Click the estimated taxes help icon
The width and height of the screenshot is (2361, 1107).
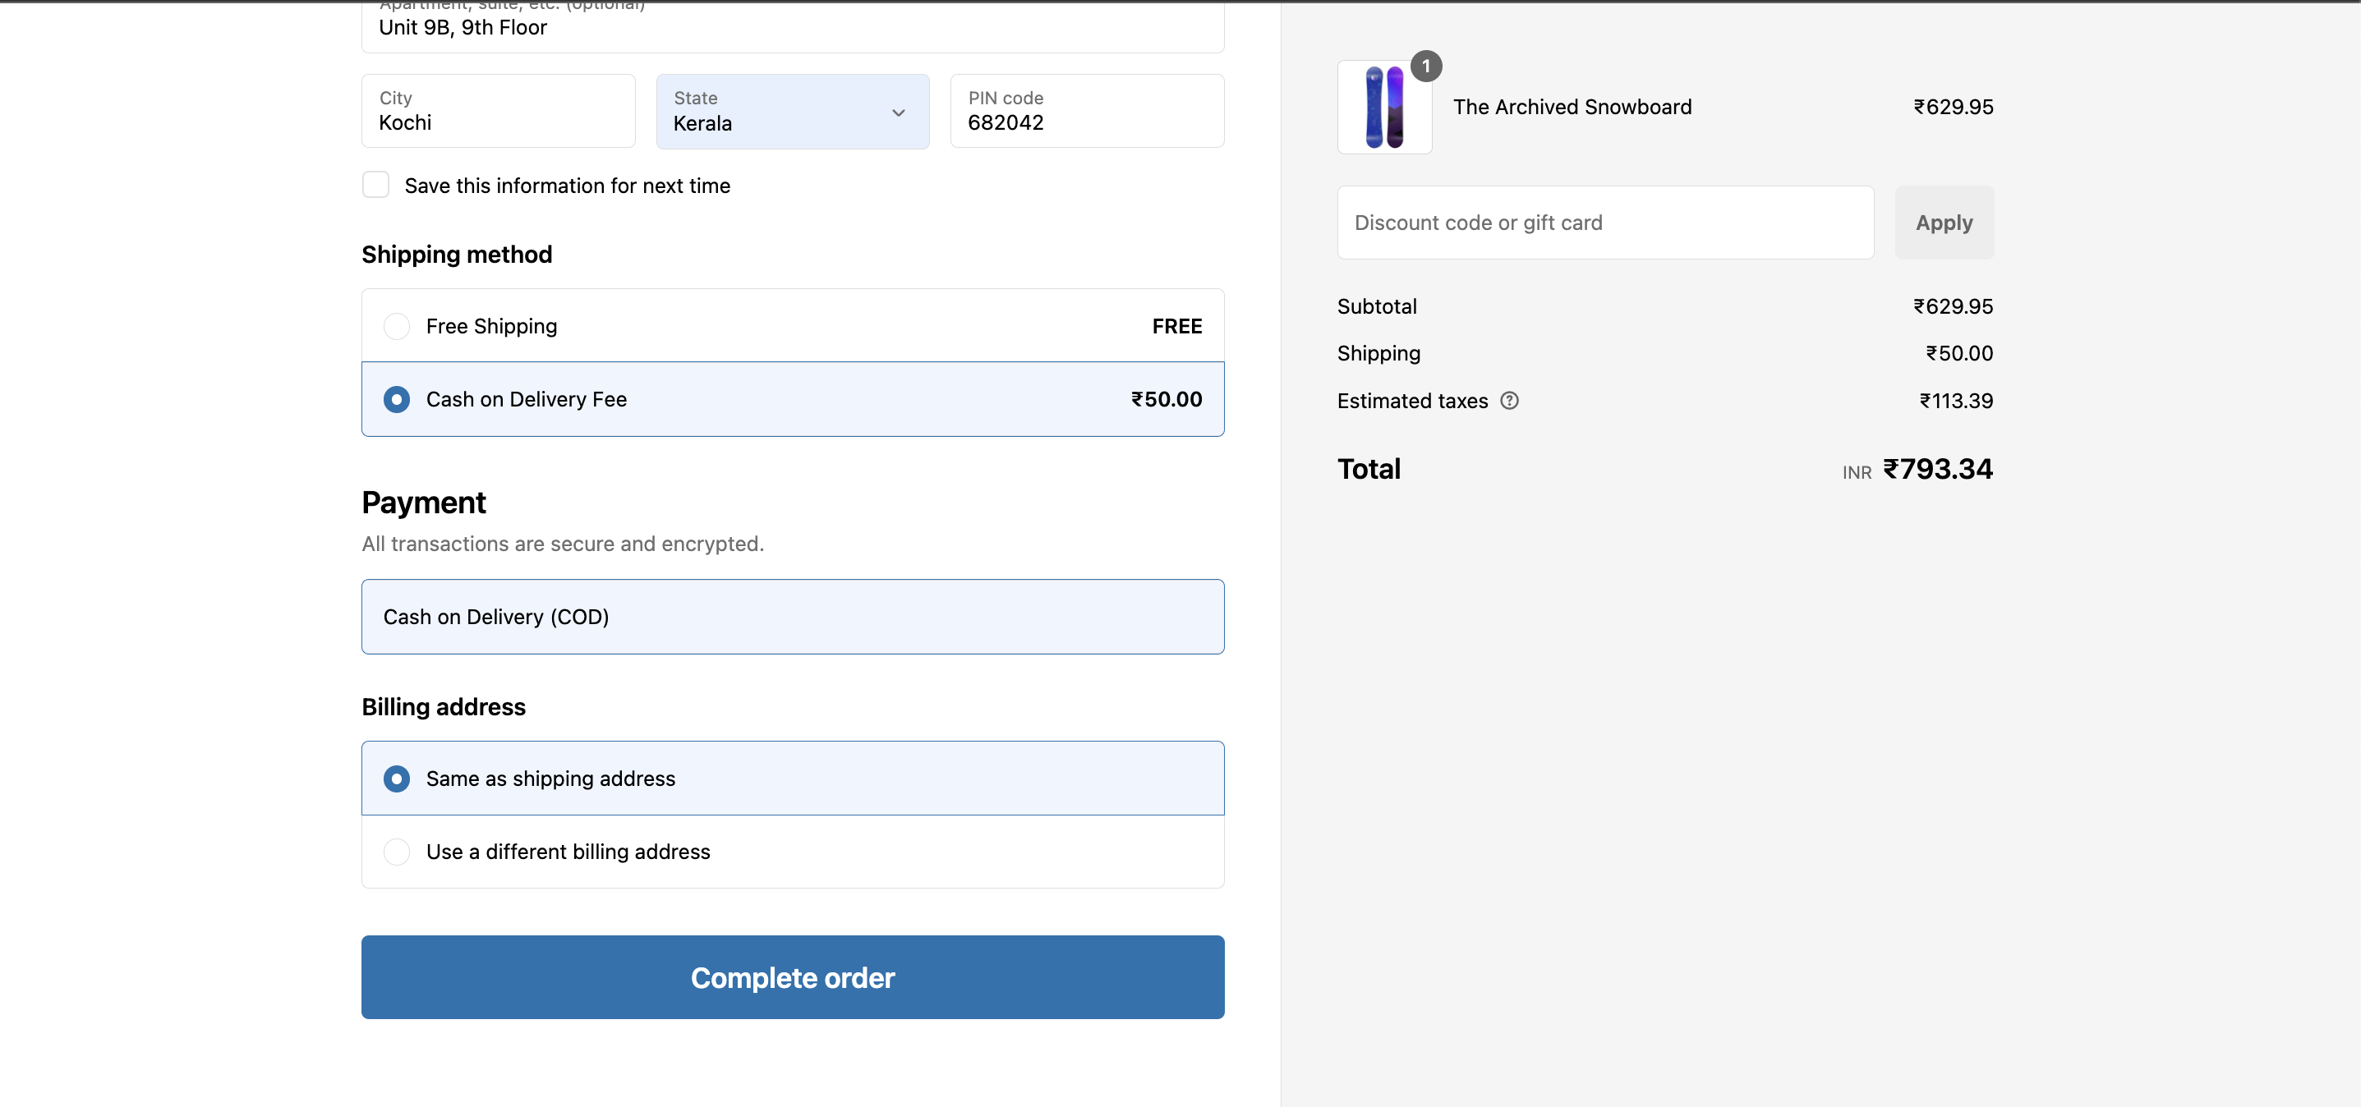(1508, 401)
